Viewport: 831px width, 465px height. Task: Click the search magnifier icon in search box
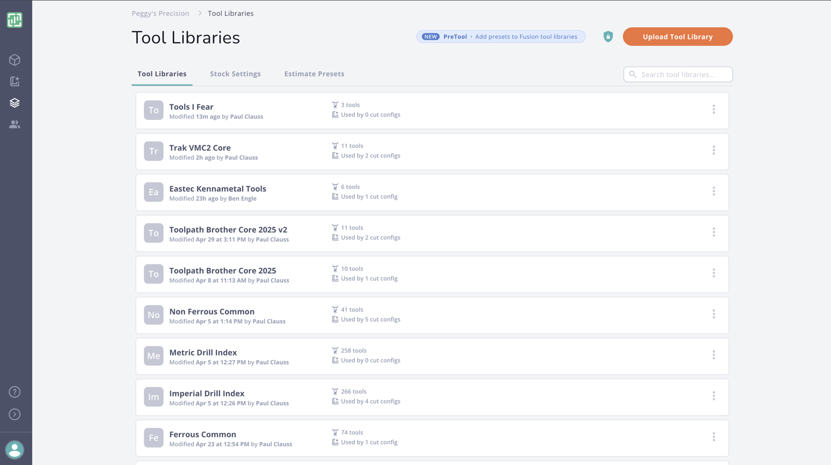[x=633, y=74]
